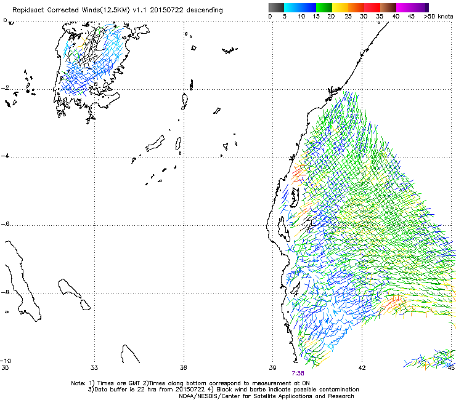This screenshot has height=400, width=456.
Task: Click longitude label 42 on bottom axis
Action: point(362,367)
